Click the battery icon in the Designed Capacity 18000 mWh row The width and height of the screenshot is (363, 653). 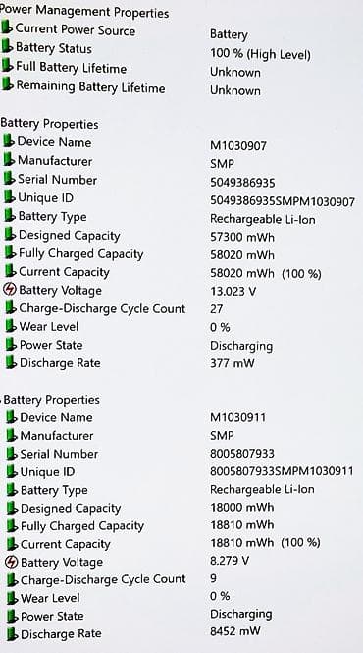(13, 508)
